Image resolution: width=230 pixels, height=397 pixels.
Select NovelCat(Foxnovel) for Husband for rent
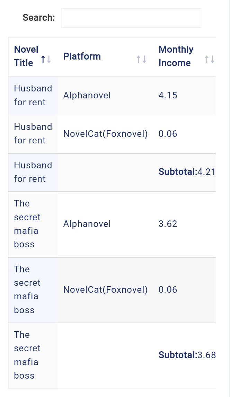(105, 134)
